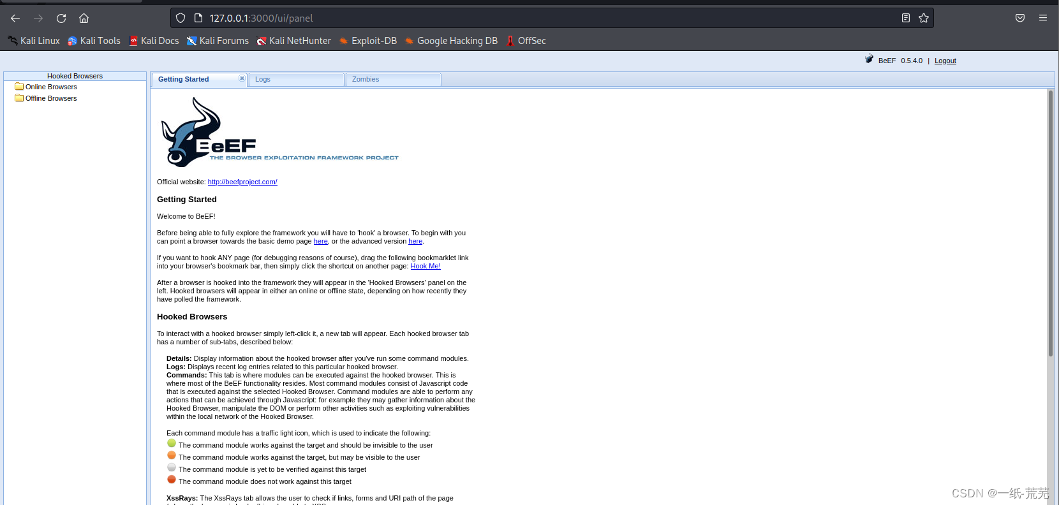1059x505 pixels.
Task: Open the beefproject.com official website link
Action: 242,182
